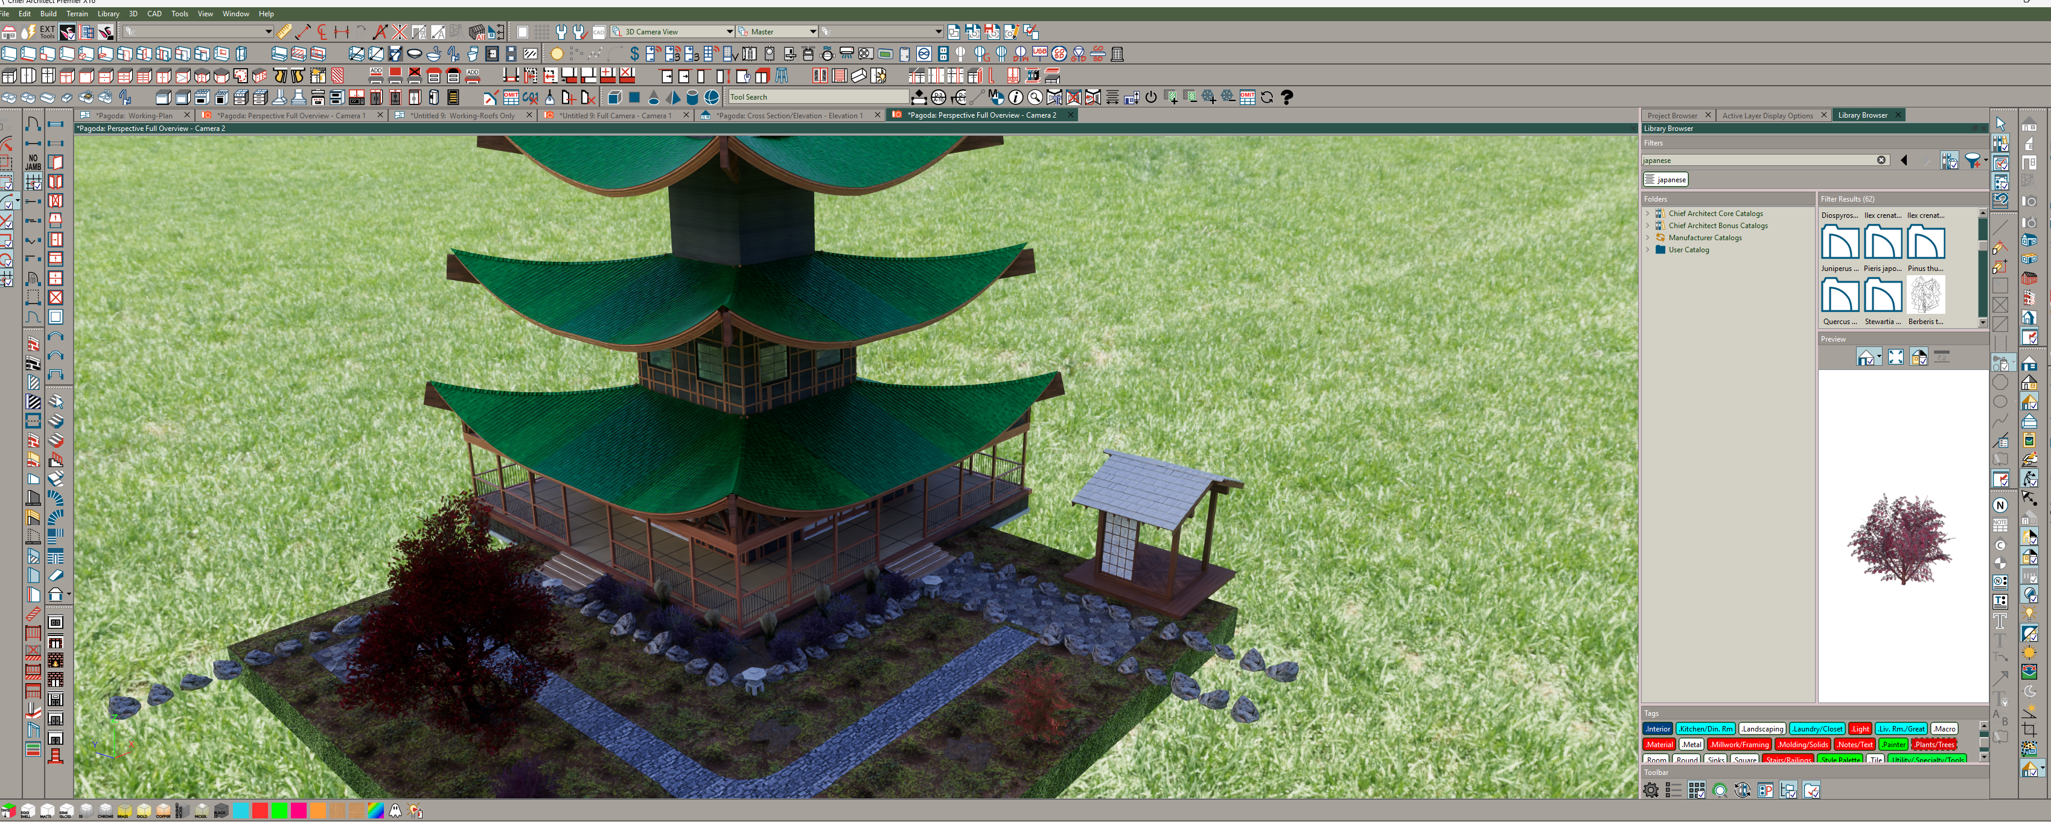Viewport: 2051px width, 822px height.
Task: Toggle thumbnail grid view in library toolbar
Action: (1696, 790)
